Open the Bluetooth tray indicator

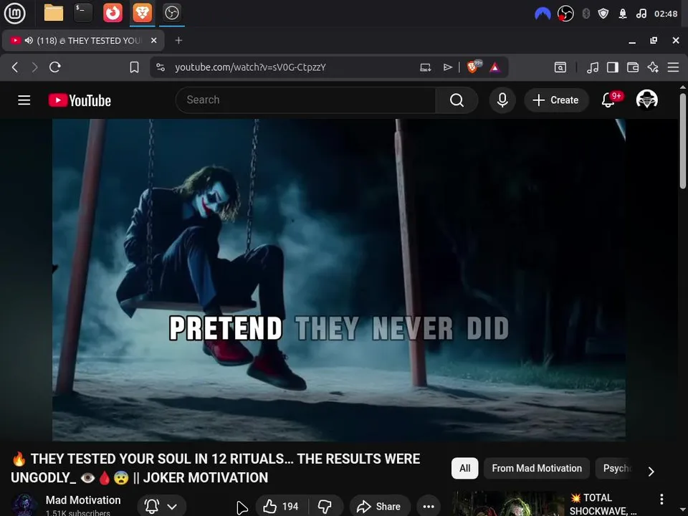point(586,14)
